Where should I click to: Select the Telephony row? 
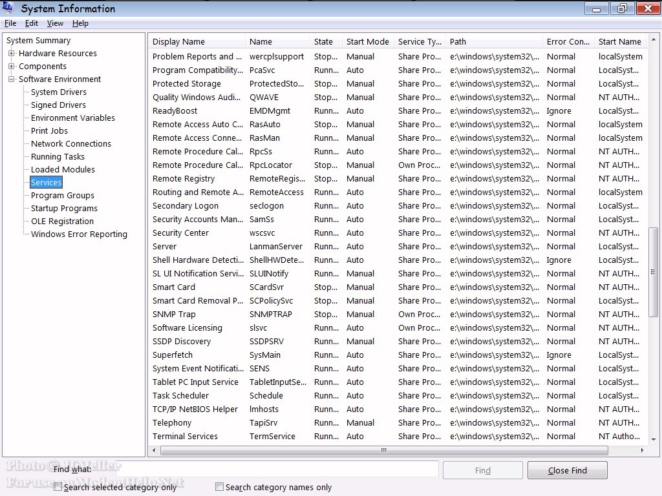click(398, 422)
